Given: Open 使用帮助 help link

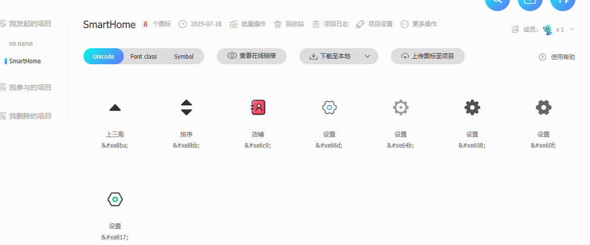Looking at the screenshot, I should (563, 57).
